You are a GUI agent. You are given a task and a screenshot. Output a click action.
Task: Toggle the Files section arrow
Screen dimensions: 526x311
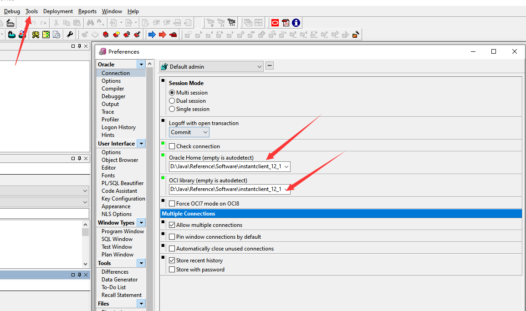(x=141, y=304)
